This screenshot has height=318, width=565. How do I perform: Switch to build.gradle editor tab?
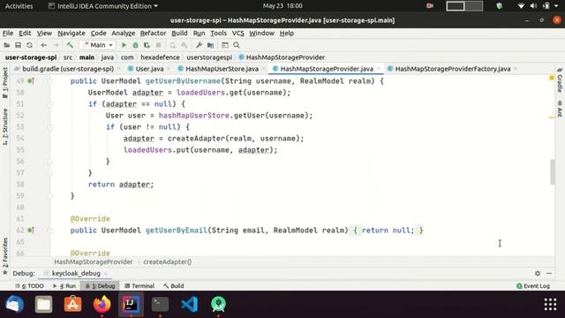click(x=67, y=69)
